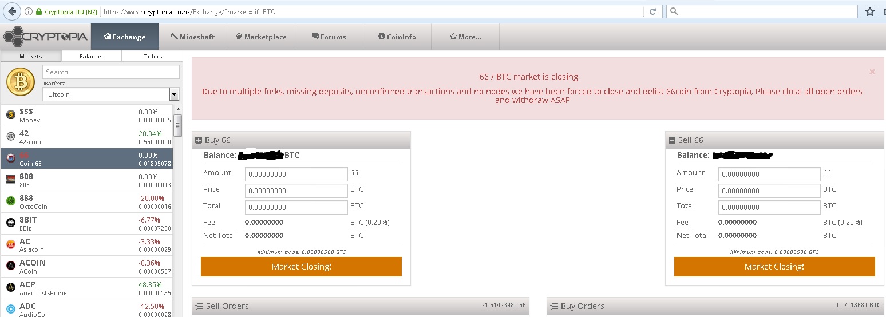
Task: Collapse the Buy 66 panel icon
Action: click(199, 140)
